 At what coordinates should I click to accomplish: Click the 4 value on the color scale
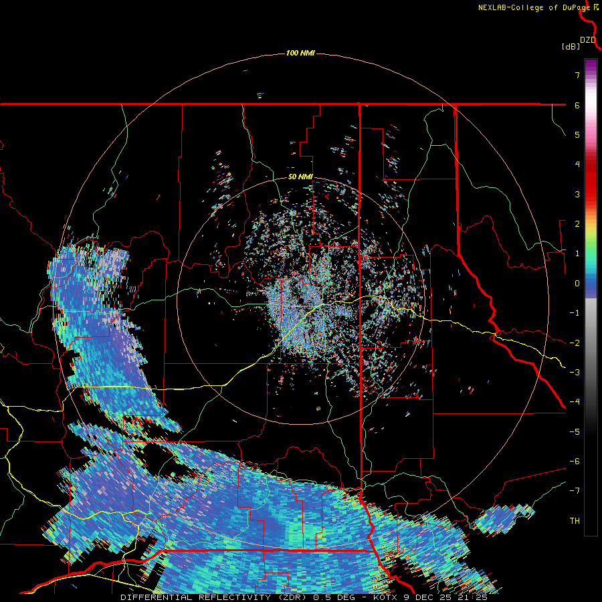(x=577, y=165)
